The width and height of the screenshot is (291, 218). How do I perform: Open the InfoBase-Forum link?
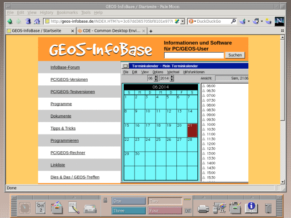point(65,67)
